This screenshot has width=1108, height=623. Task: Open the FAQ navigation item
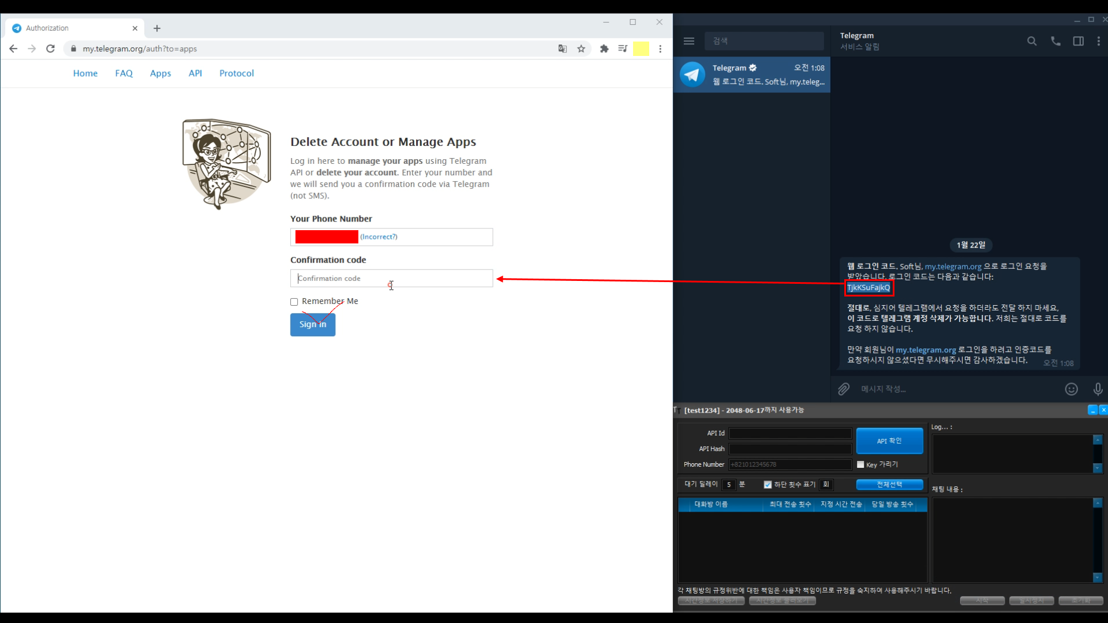click(123, 73)
